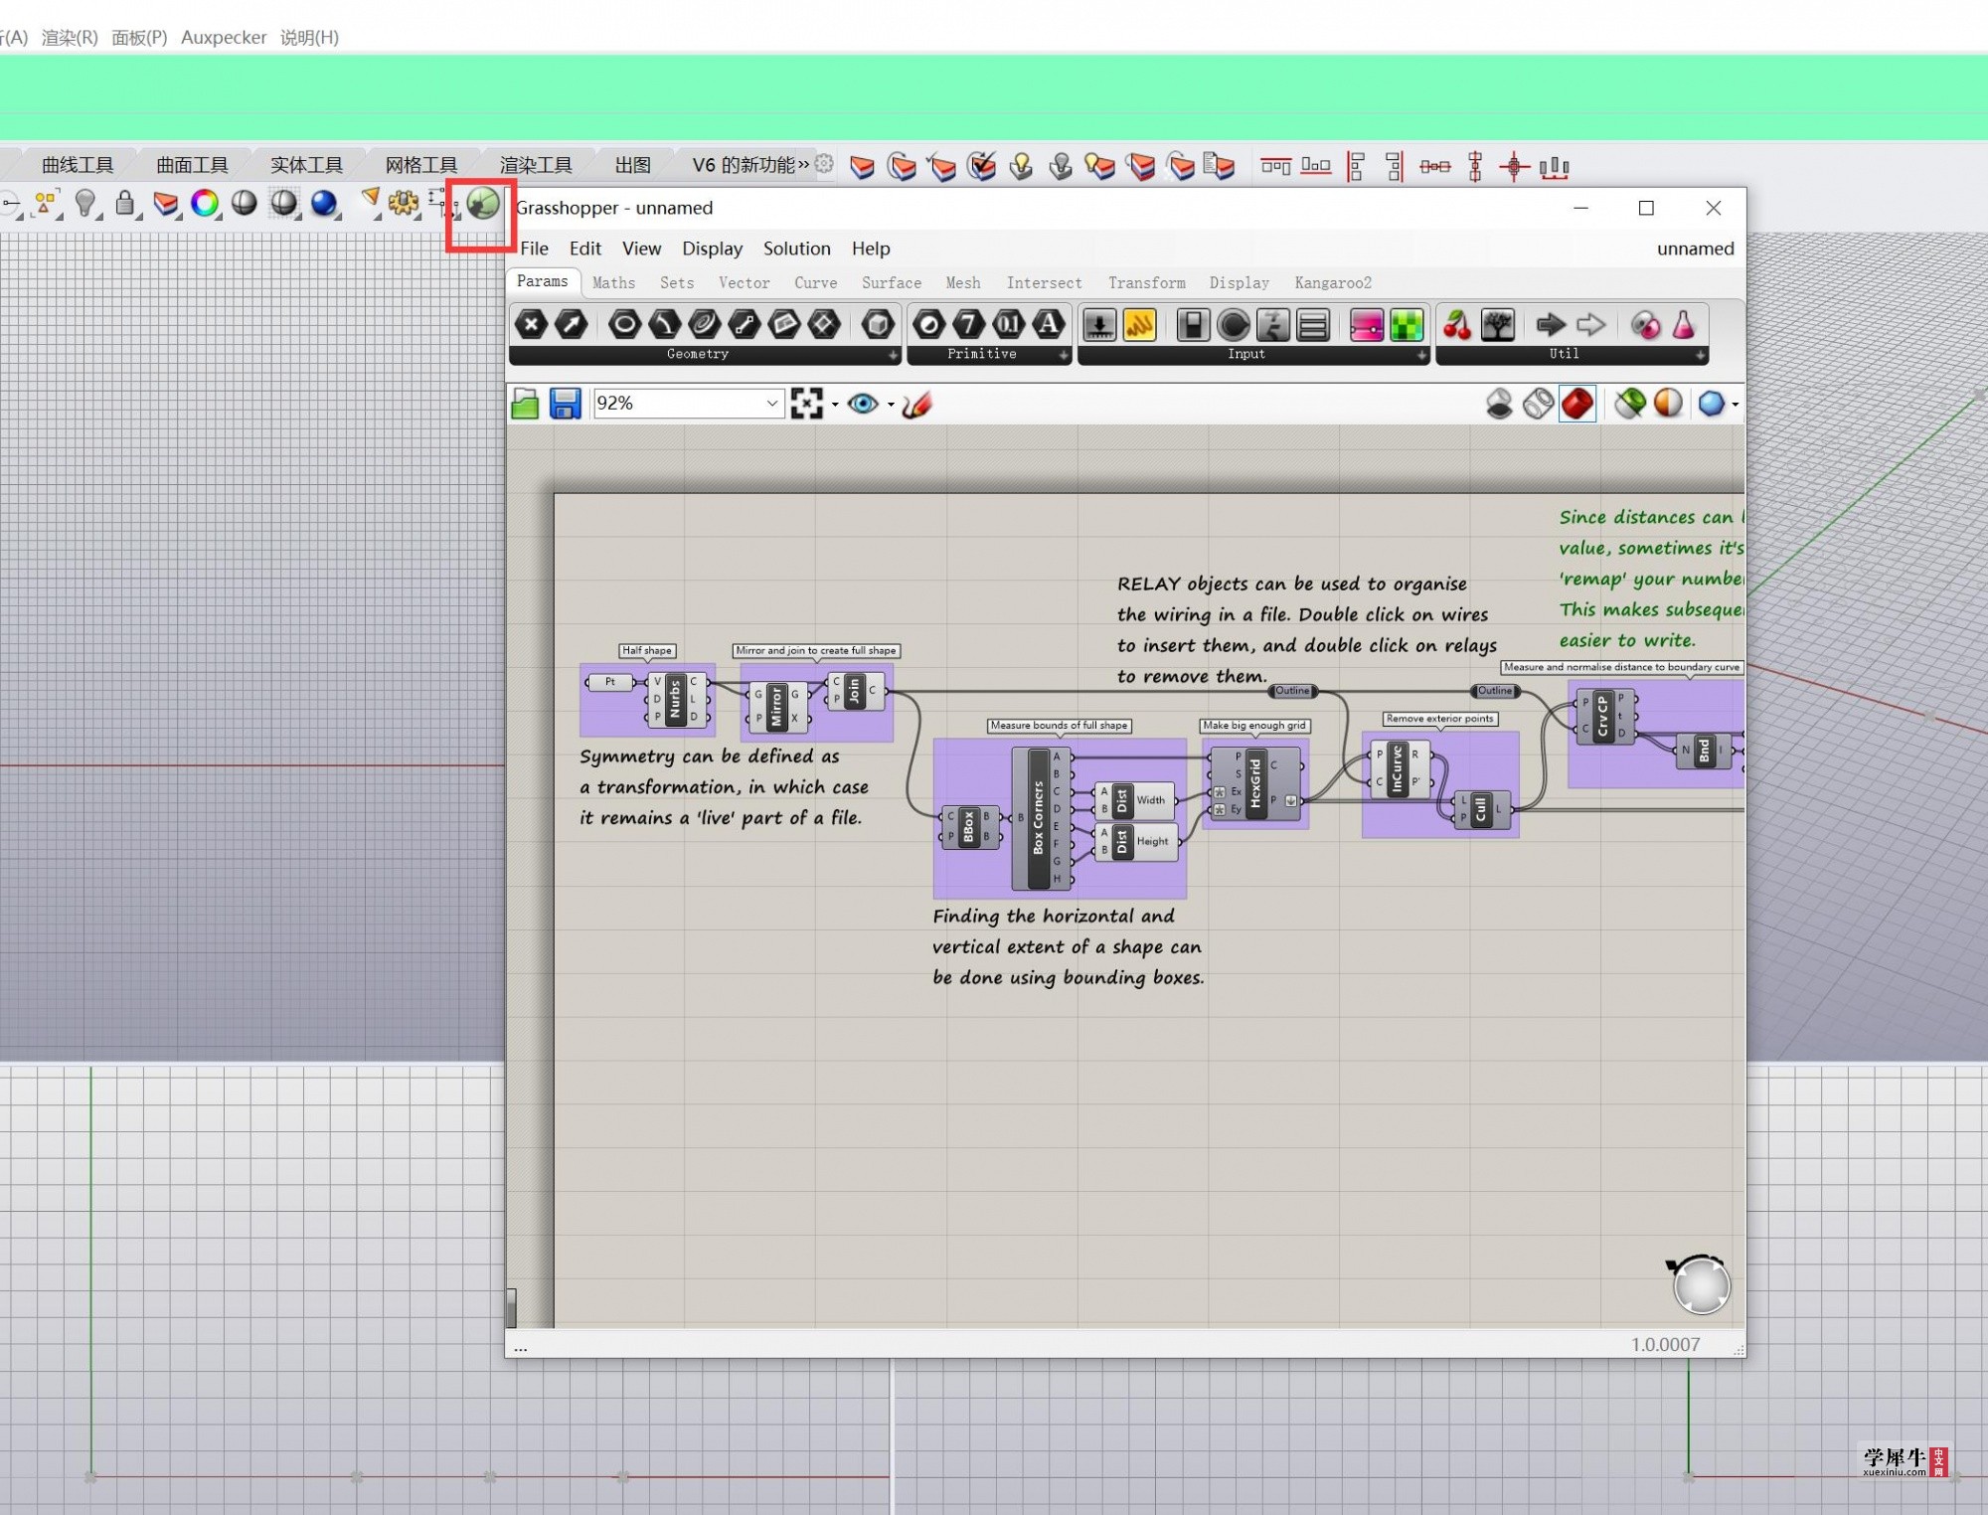Open a file with green folder icon
This screenshot has width=1988, height=1515.
[x=525, y=404]
